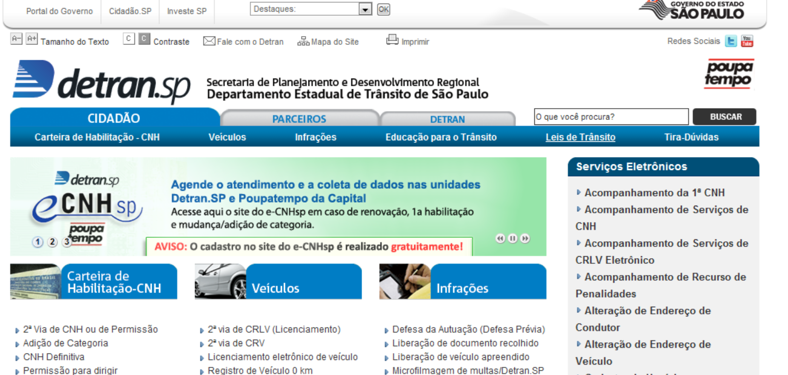Open Permissão para dirigir link

[70, 370]
